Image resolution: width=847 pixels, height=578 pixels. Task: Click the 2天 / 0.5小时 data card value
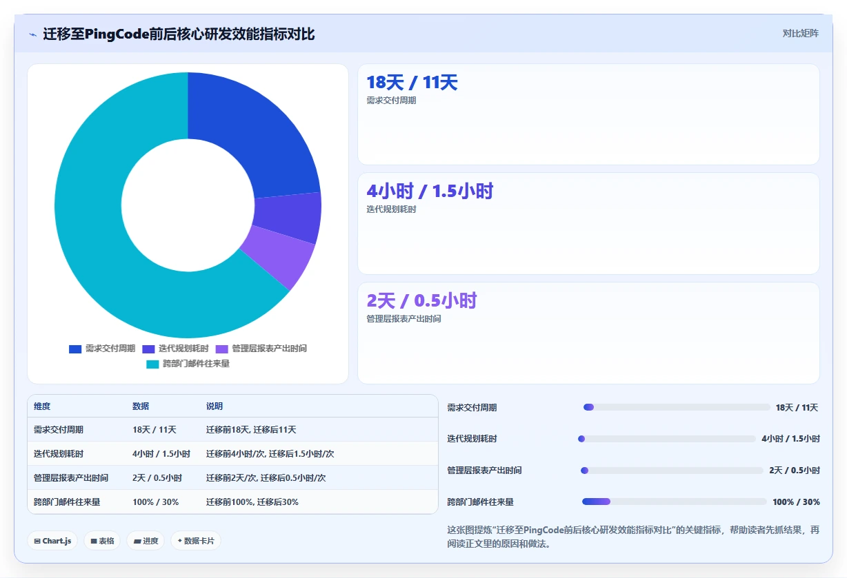pos(421,301)
